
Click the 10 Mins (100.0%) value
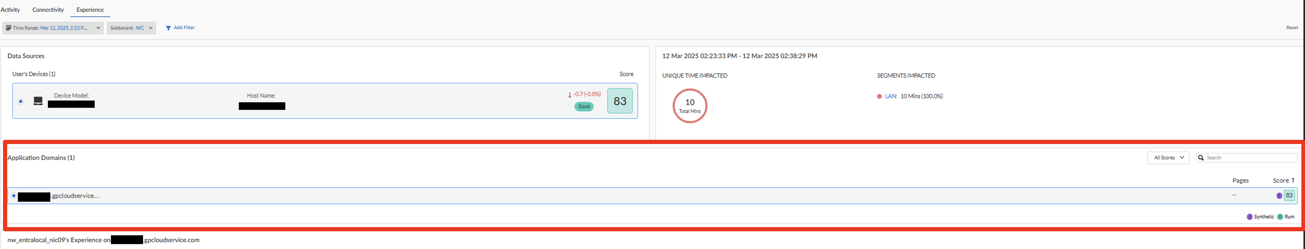pyautogui.click(x=921, y=96)
